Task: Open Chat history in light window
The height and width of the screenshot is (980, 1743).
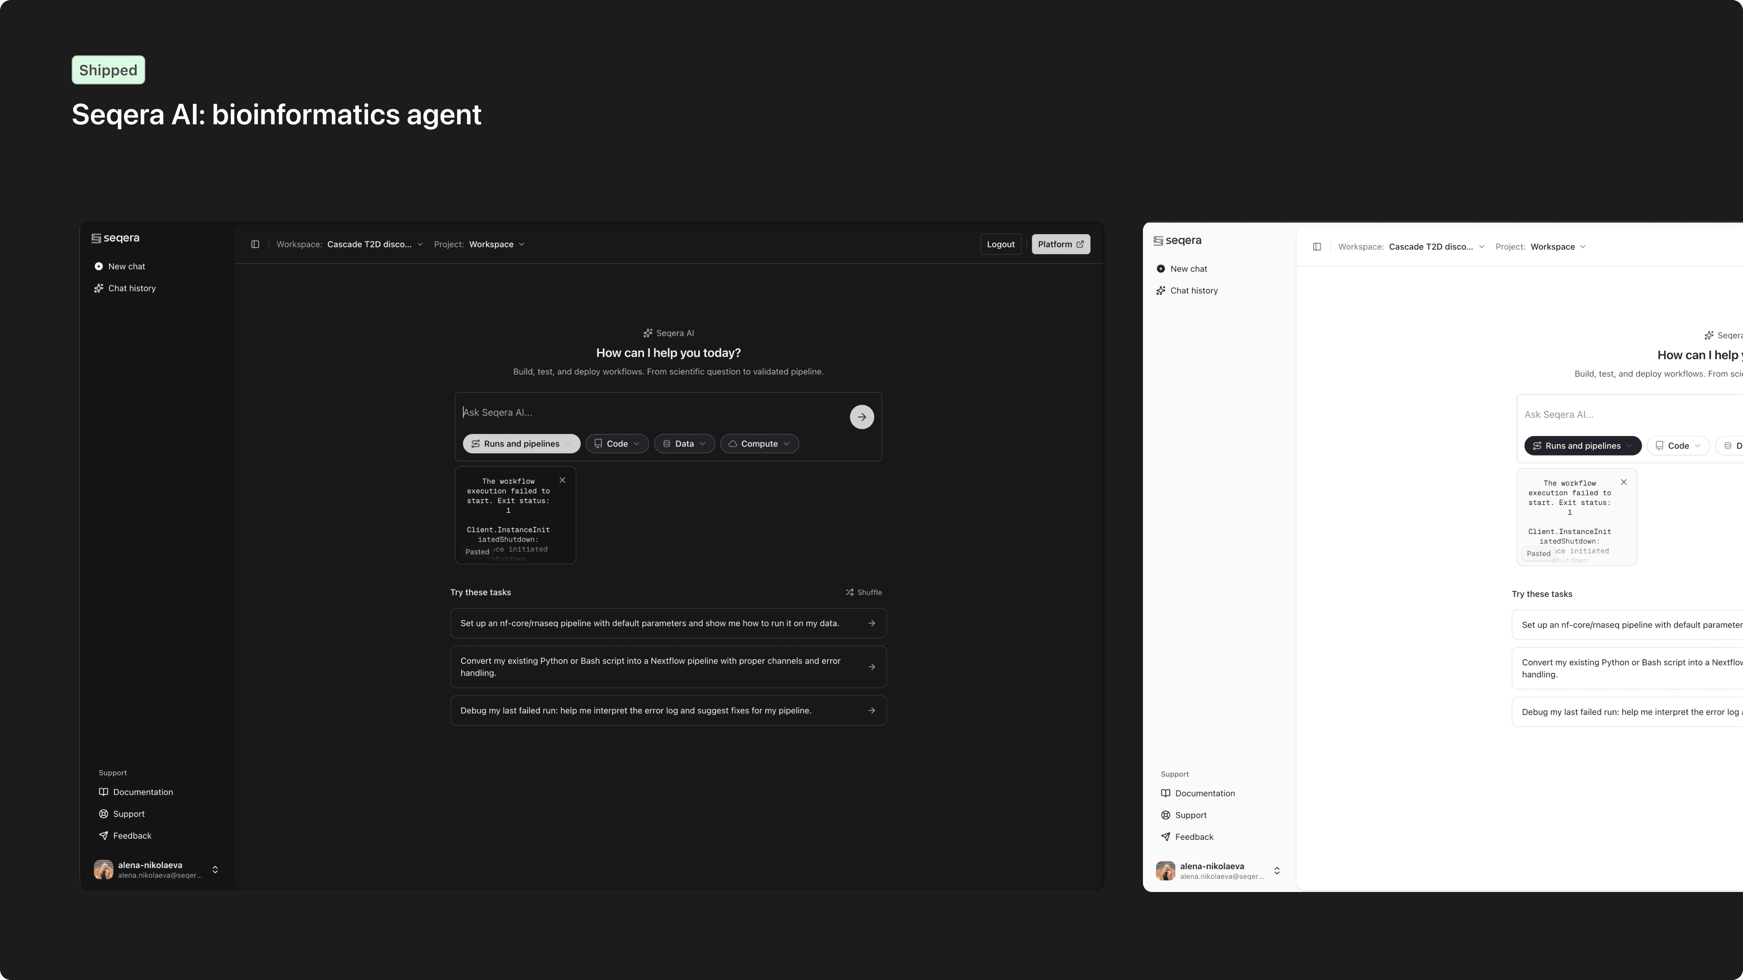Action: 1187,291
